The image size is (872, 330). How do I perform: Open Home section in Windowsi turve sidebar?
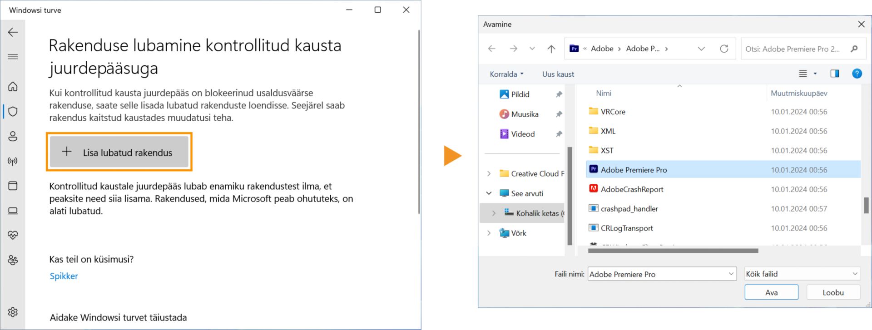13,86
